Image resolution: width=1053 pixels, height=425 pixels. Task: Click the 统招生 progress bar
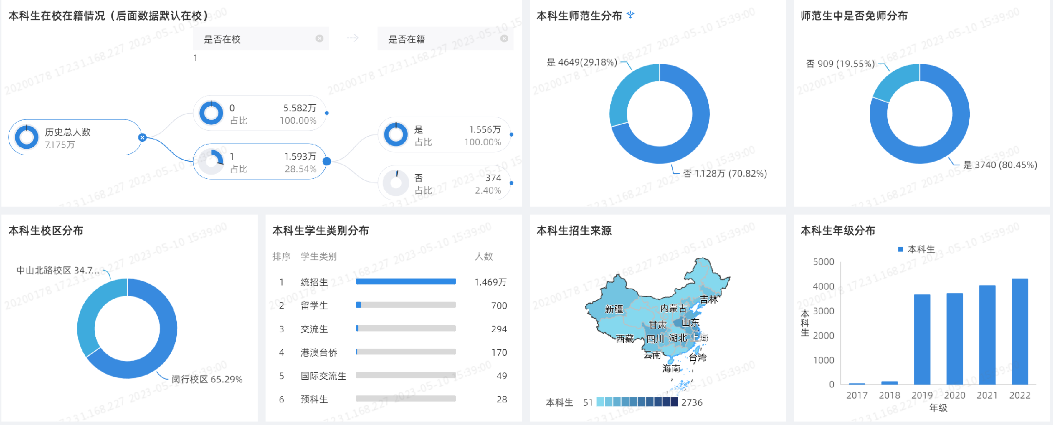(406, 281)
